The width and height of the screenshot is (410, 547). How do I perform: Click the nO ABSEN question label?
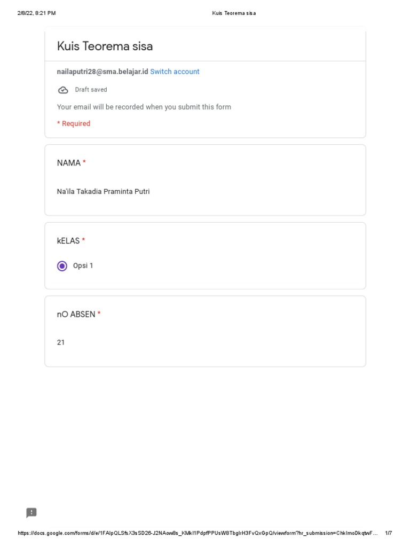(x=76, y=315)
